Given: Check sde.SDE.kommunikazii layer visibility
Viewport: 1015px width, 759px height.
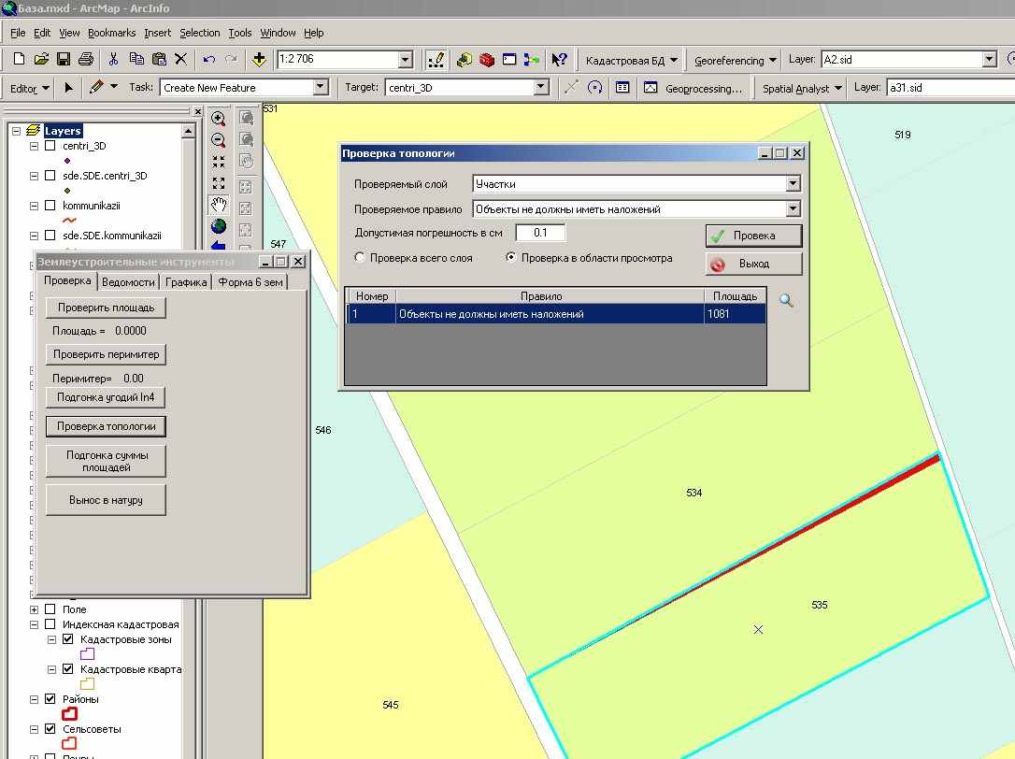Looking at the screenshot, I should click(50, 235).
